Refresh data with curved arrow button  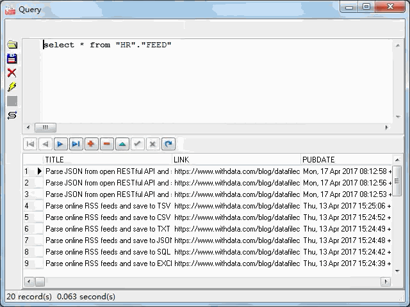168,144
